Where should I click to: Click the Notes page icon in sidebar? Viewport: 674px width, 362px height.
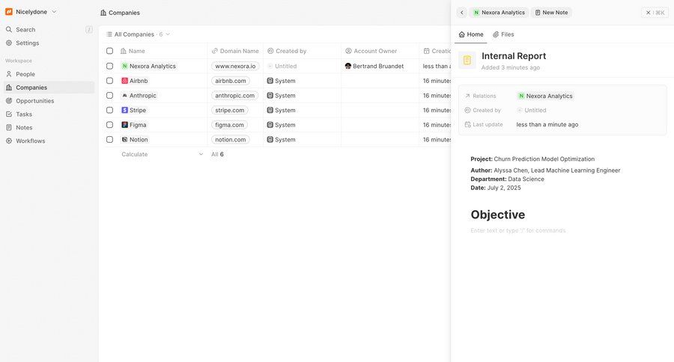pyautogui.click(x=9, y=128)
